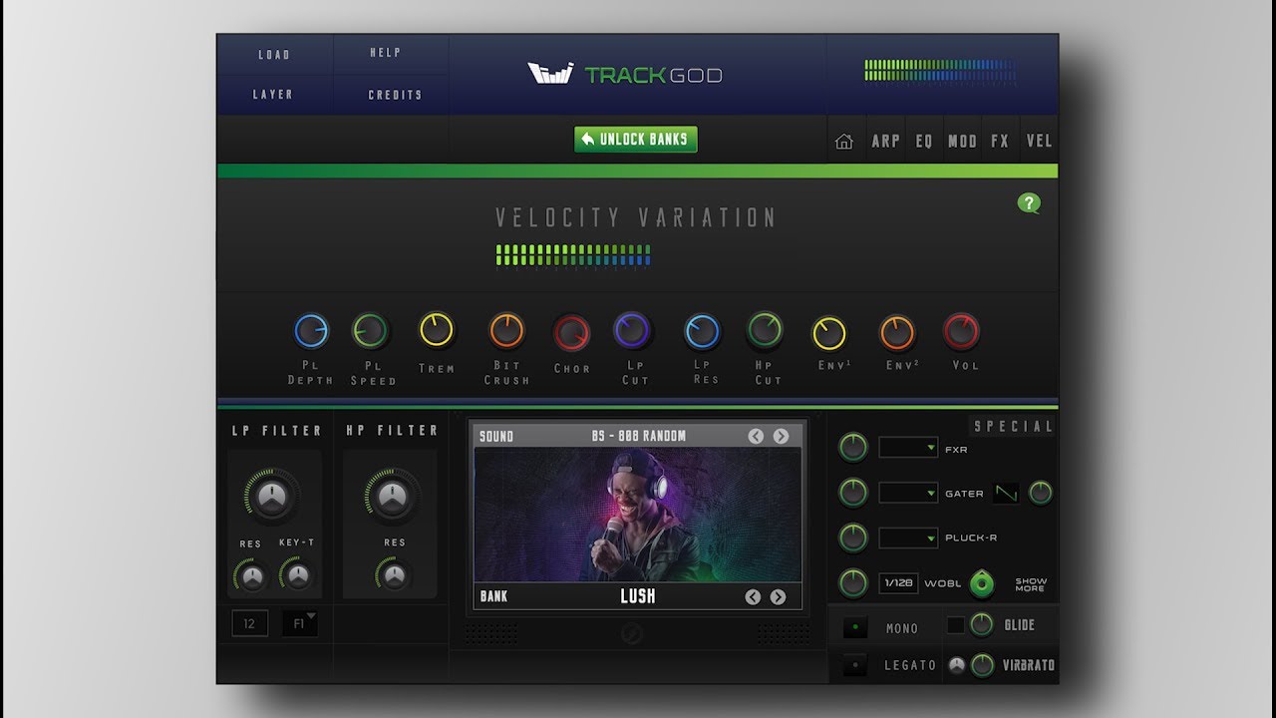Switch to the FX tab
This screenshot has height=718, width=1276.
1000,142
